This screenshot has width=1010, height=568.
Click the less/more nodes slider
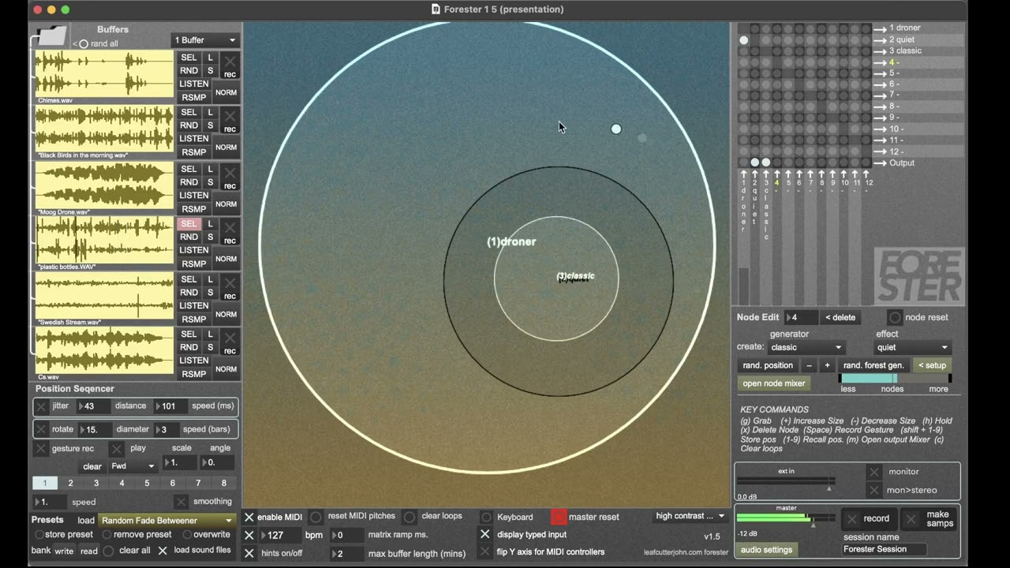(894, 379)
